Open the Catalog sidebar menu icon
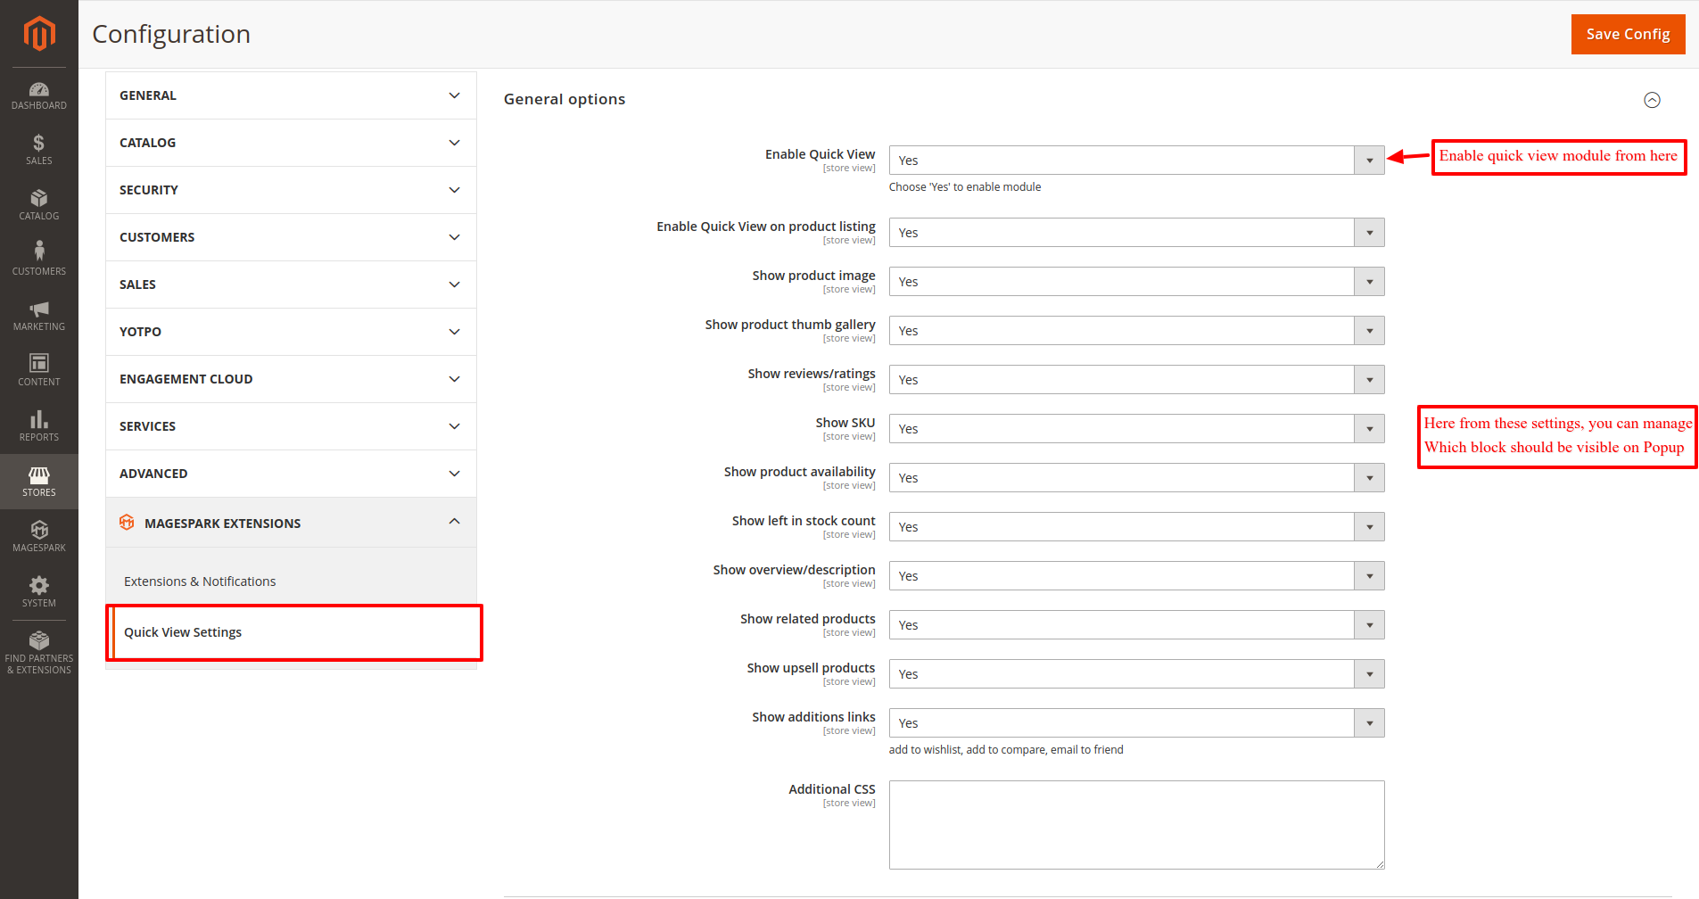The width and height of the screenshot is (1699, 899). click(39, 198)
